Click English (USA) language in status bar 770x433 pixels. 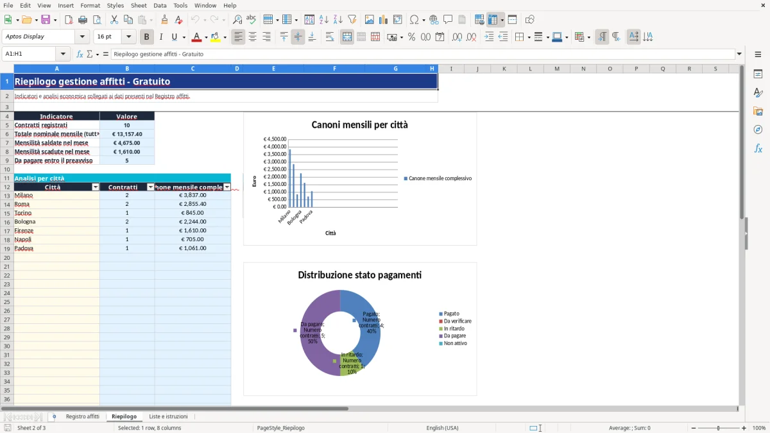coord(443,428)
